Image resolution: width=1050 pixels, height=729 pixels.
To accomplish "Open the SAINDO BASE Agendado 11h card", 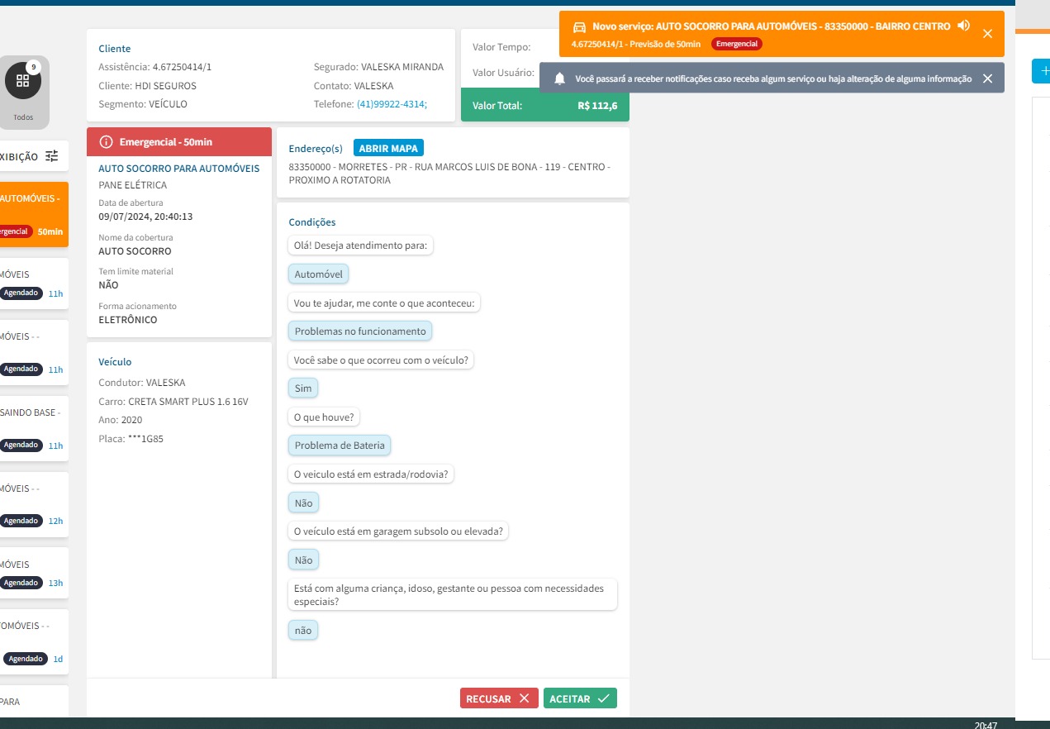I will (34, 429).
